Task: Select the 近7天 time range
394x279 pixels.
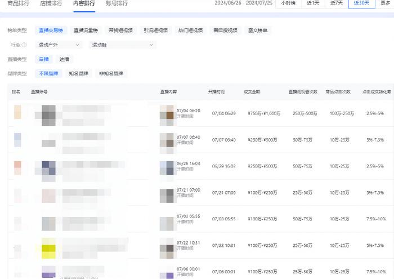Action: coord(337,3)
